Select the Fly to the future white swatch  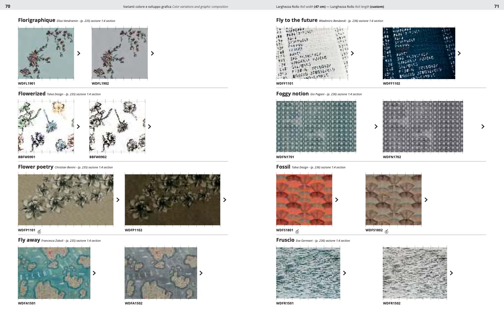(x=312, y=53)
